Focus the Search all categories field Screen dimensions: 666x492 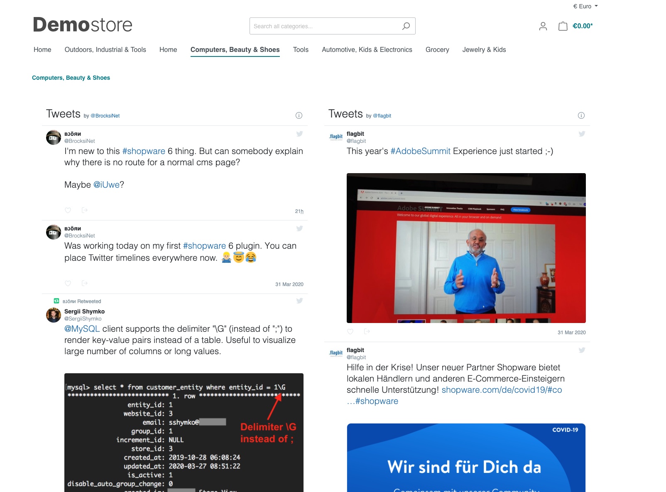click(332, 26)
